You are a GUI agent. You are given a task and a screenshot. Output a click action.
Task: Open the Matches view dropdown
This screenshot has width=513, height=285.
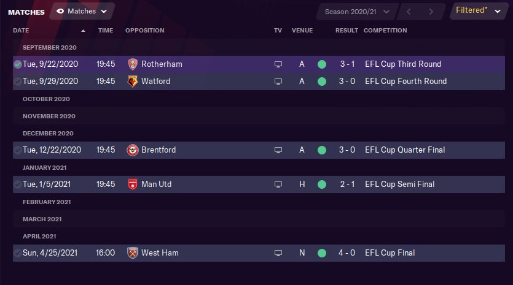pos(81,11)
